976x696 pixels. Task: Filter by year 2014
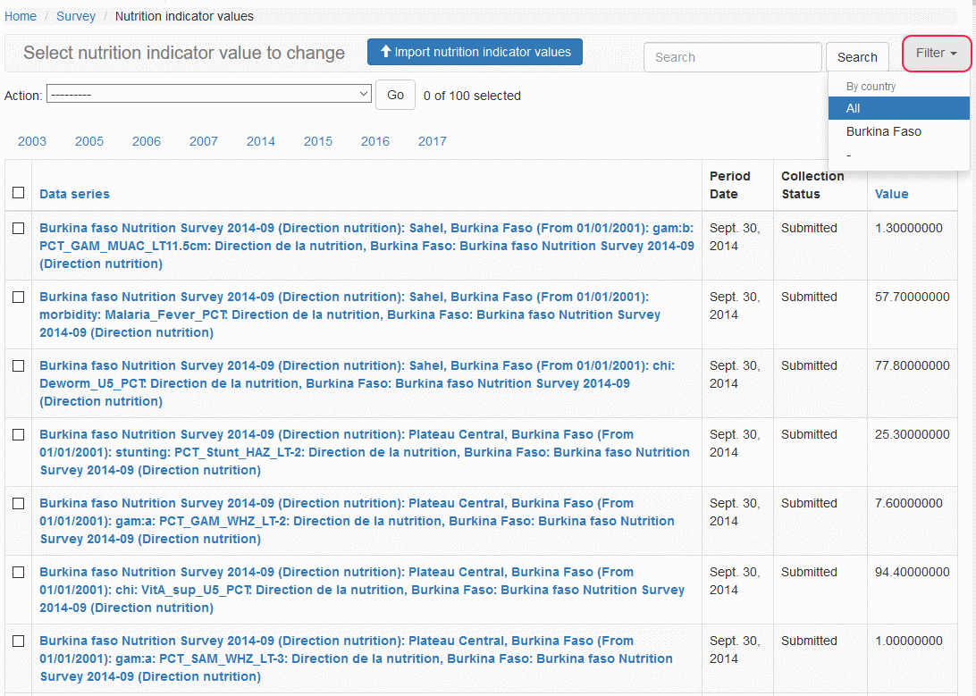tap(261, 141)
